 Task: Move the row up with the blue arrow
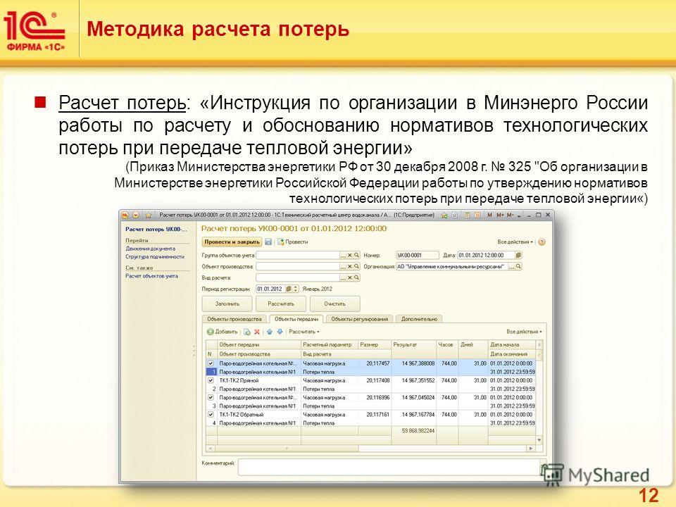coord(270,332)
